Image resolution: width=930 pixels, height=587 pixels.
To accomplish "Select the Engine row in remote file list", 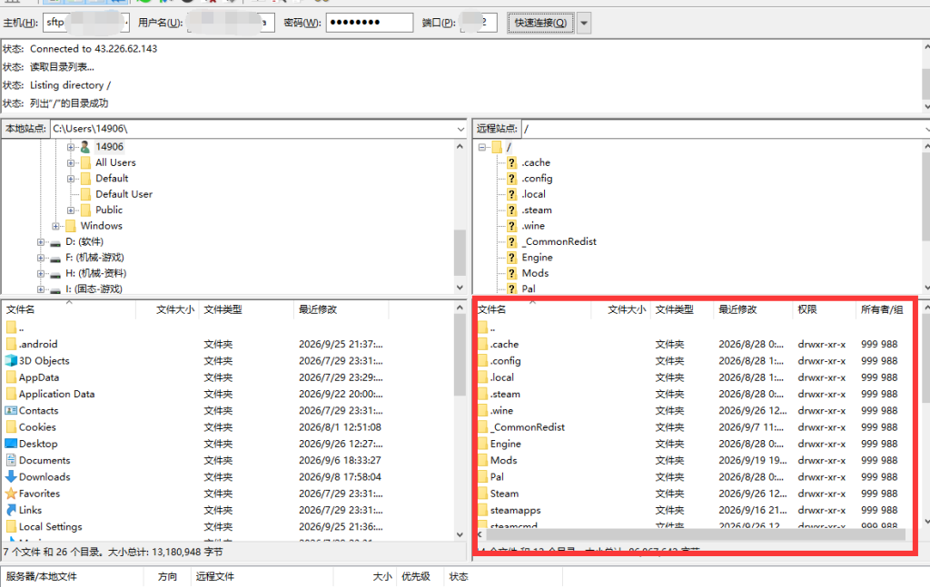I will (x=697, y=444).
